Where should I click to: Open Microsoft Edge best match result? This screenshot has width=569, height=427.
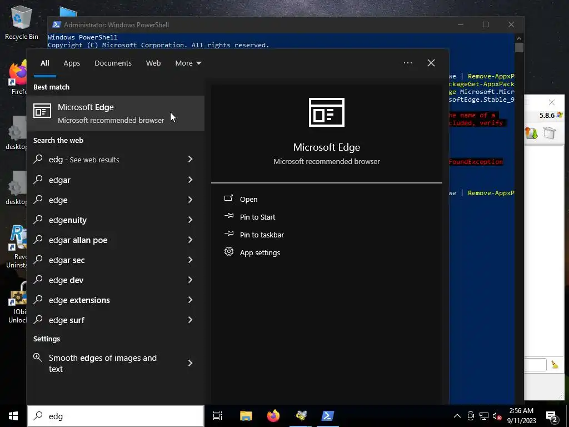click(x=116, y=113)
